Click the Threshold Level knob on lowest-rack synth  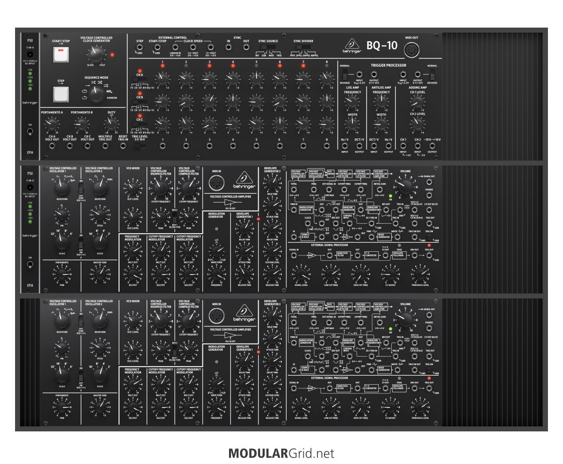pyautogui.click(x=420, y=407)
